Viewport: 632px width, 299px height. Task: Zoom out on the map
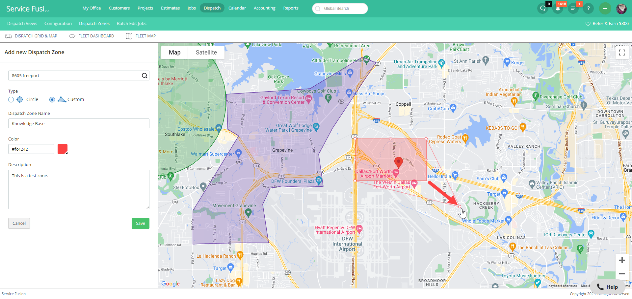(x=622, y=274)
